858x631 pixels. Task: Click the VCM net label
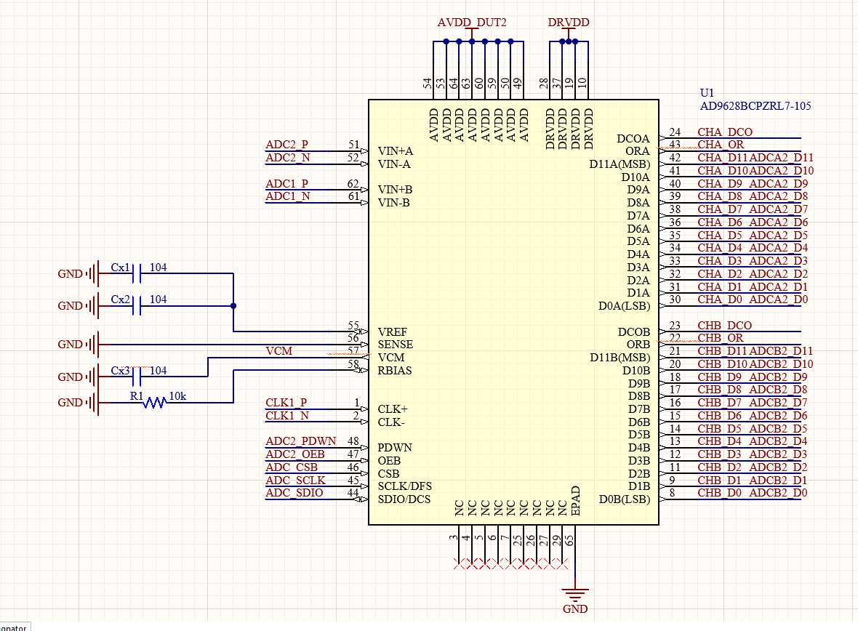tap(278, 351)
